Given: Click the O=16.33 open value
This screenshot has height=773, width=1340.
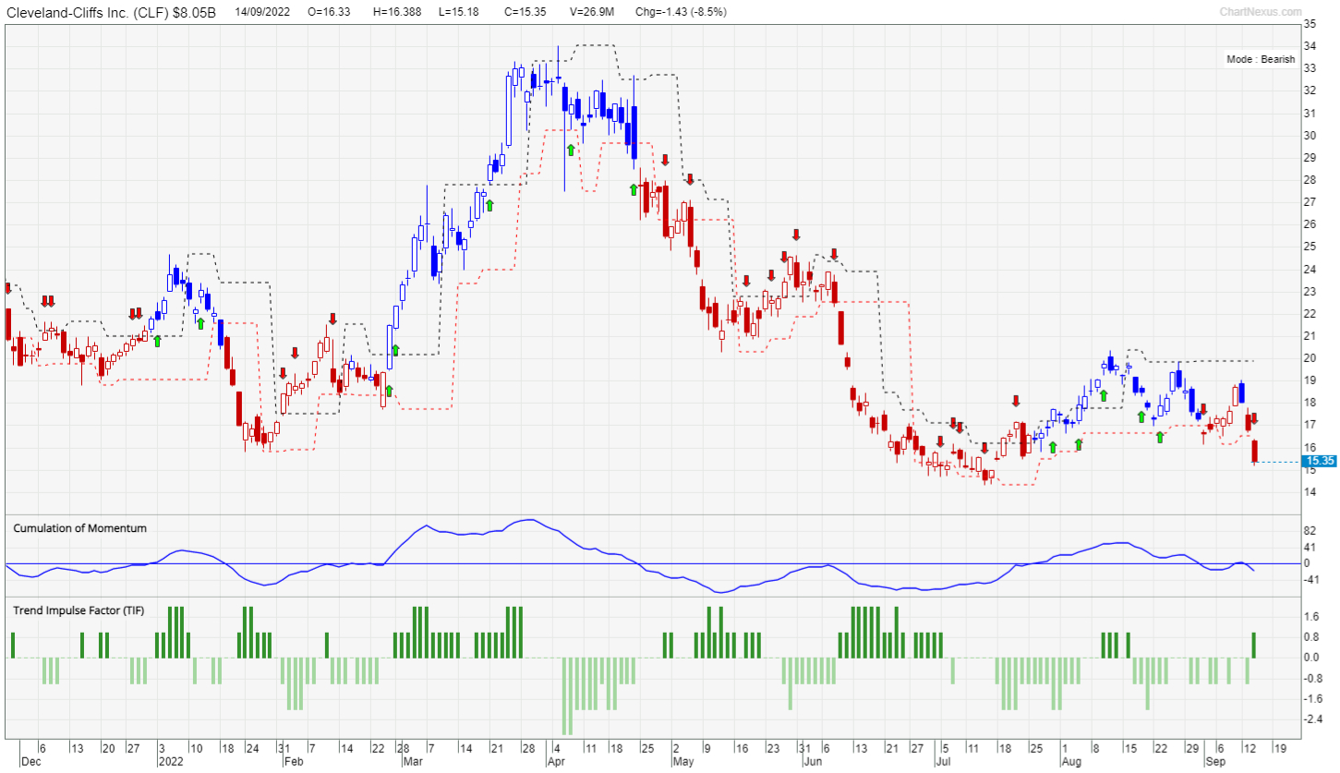Looking at the screenshot, I should point(329,12).
